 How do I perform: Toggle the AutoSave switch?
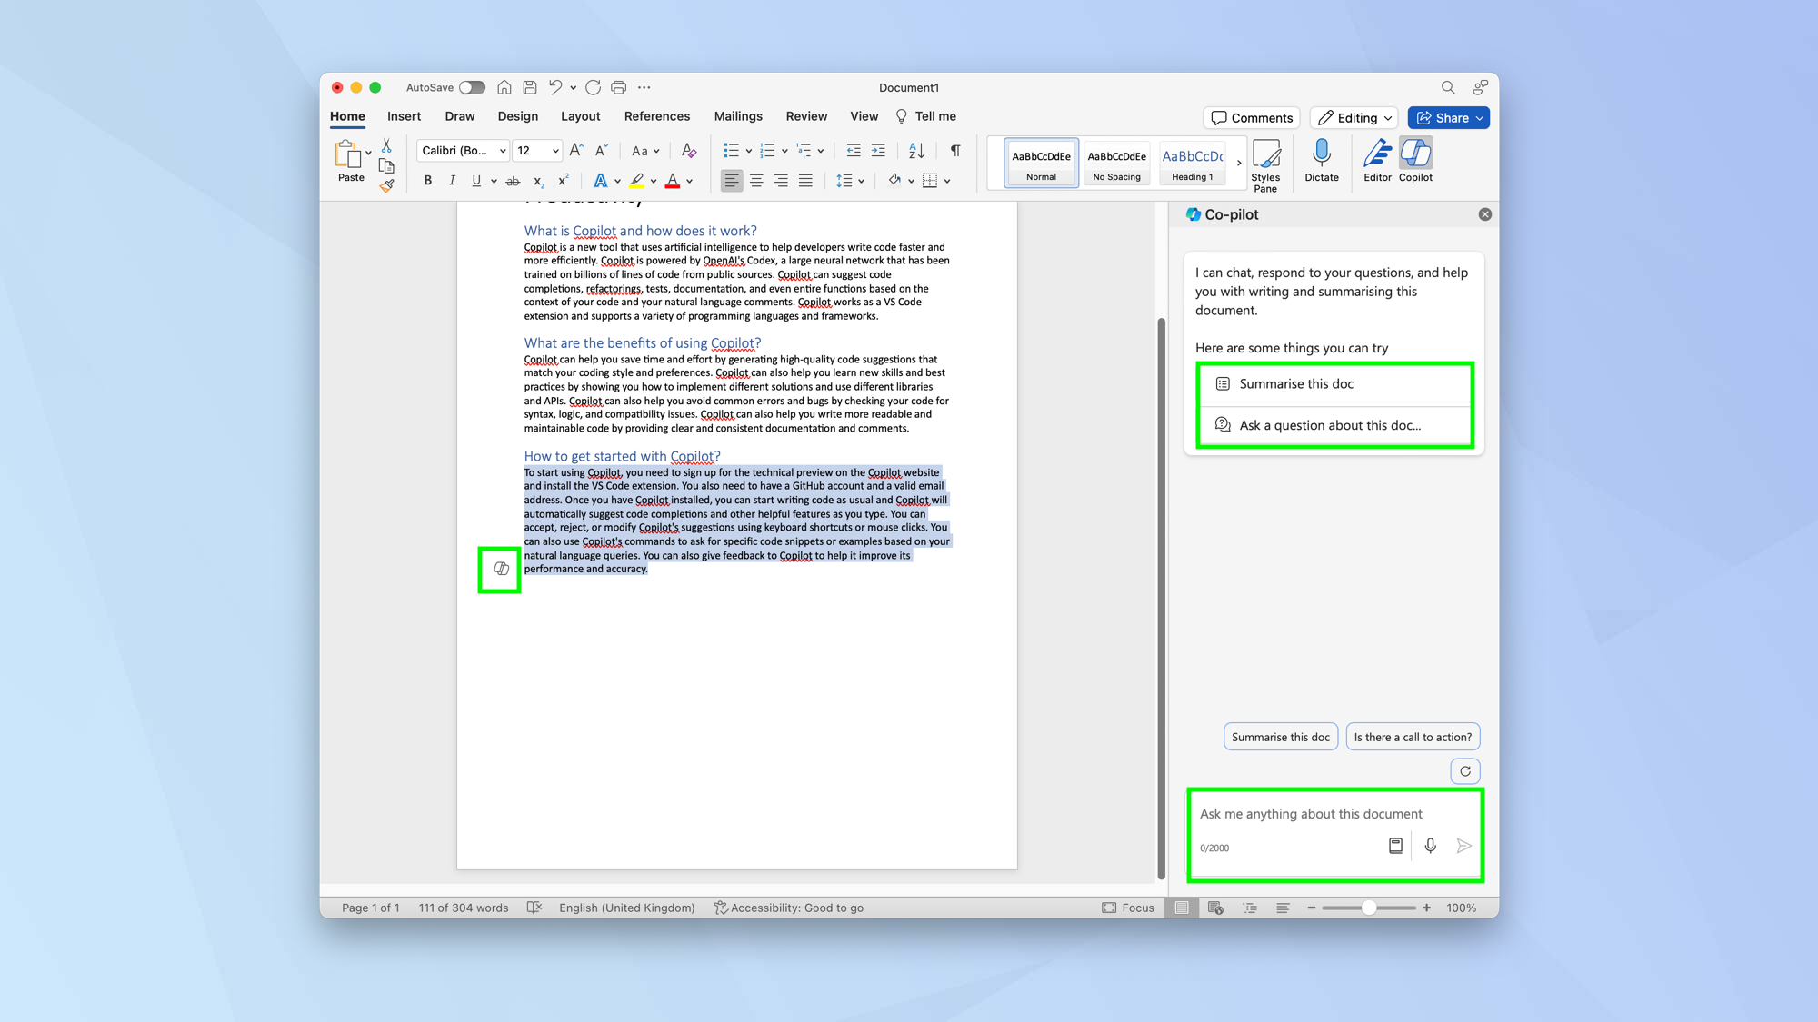(472, 88)
